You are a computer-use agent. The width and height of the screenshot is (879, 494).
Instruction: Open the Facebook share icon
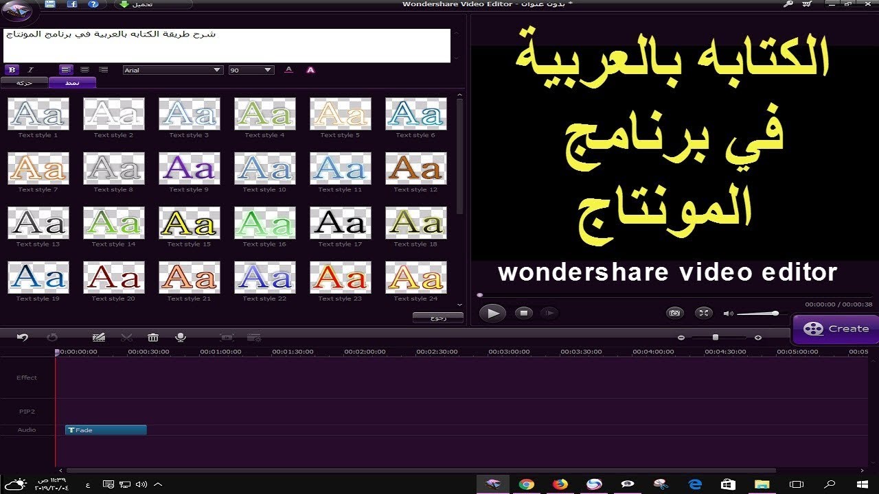pyautogui.click(x=72, y=4)
